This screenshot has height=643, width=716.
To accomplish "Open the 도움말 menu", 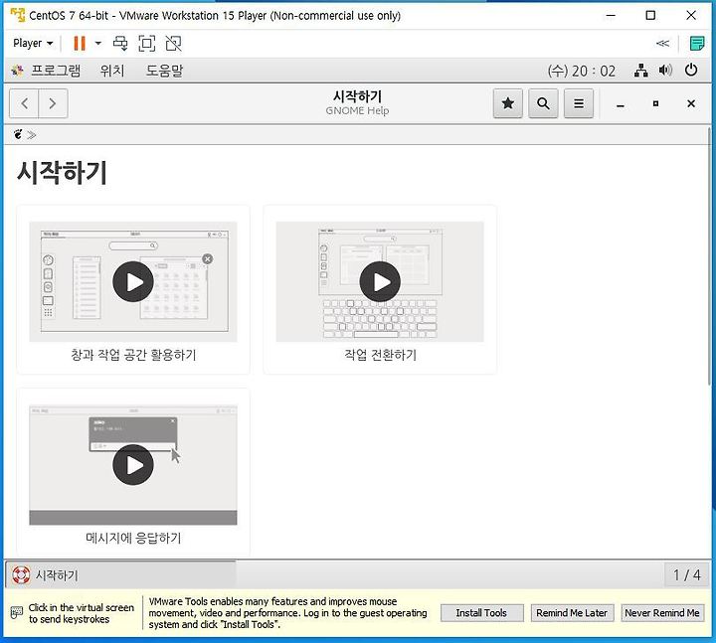I will (x=164, y=71).
